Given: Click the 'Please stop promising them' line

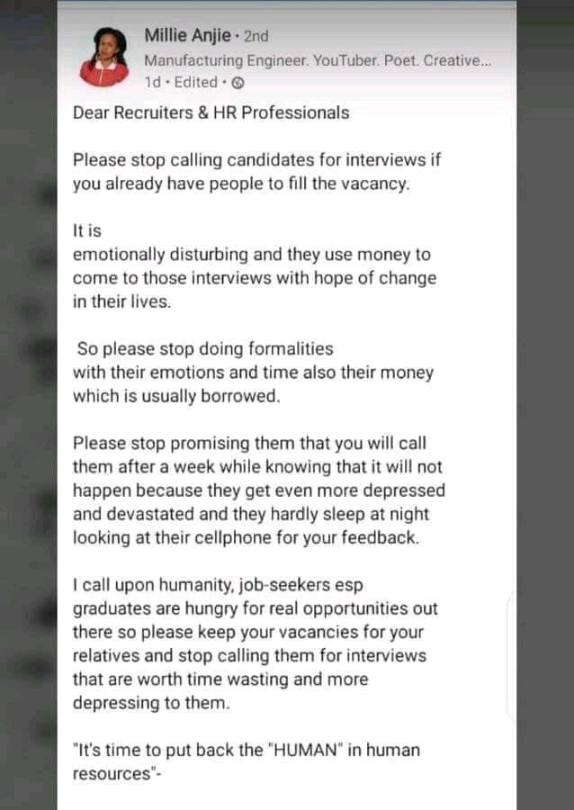Looking at the screenshot, I should (249, 443).
